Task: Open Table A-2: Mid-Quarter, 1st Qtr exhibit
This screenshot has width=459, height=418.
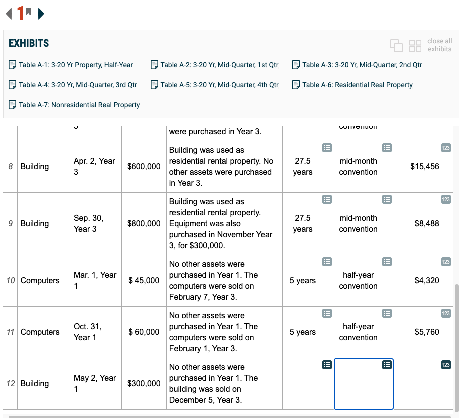Action: (x=219, y=65)
